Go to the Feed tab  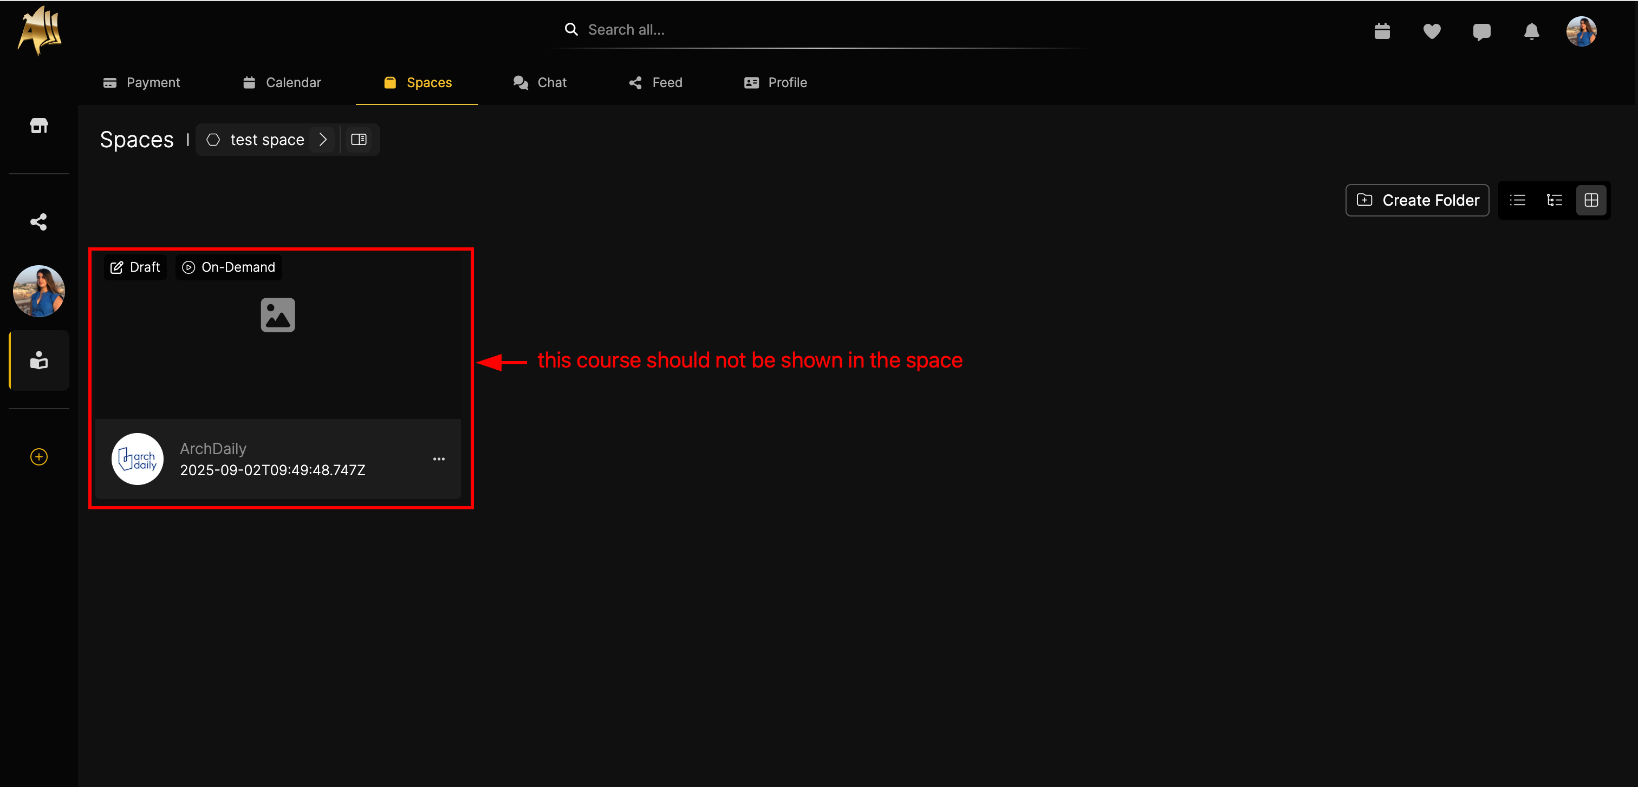[x=655, y=83]
